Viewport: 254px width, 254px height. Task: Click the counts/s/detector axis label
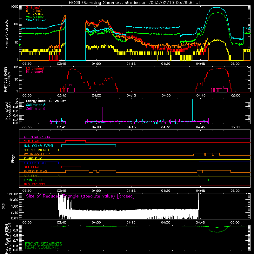point(6,33)
